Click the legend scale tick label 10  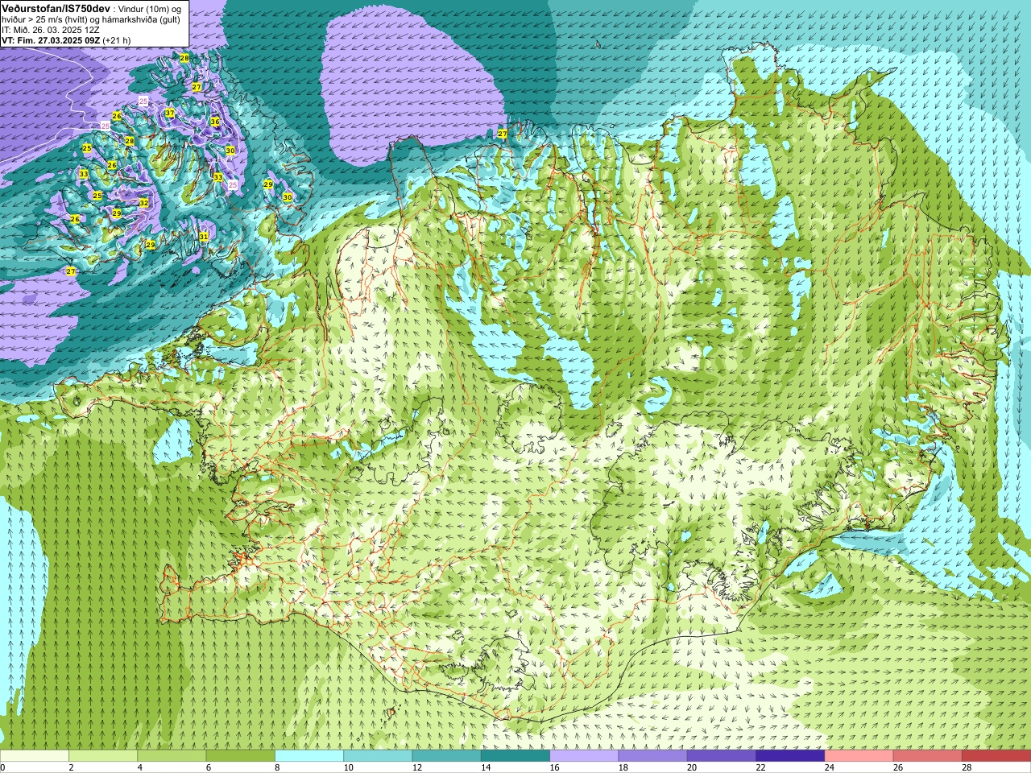pyautogui.click(x=348, y=767)
